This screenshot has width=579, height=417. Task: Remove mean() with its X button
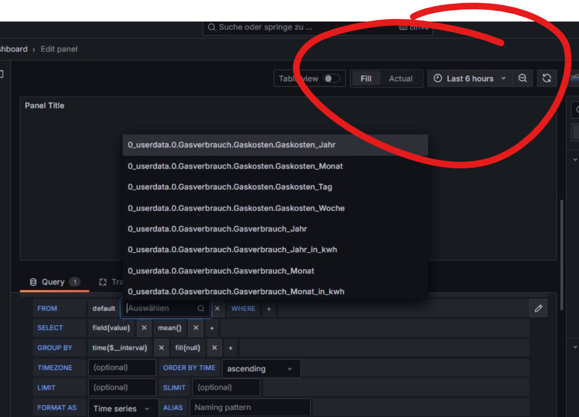196,328
